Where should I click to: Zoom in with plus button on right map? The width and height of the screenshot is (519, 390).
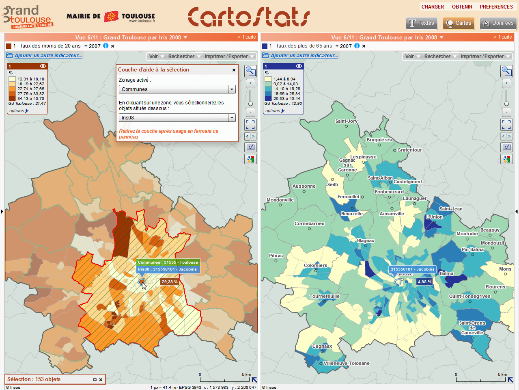tap(506, 83)
